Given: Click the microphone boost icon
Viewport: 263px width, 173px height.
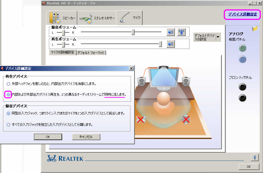Looking at the screenshot, I should [181, 32].
